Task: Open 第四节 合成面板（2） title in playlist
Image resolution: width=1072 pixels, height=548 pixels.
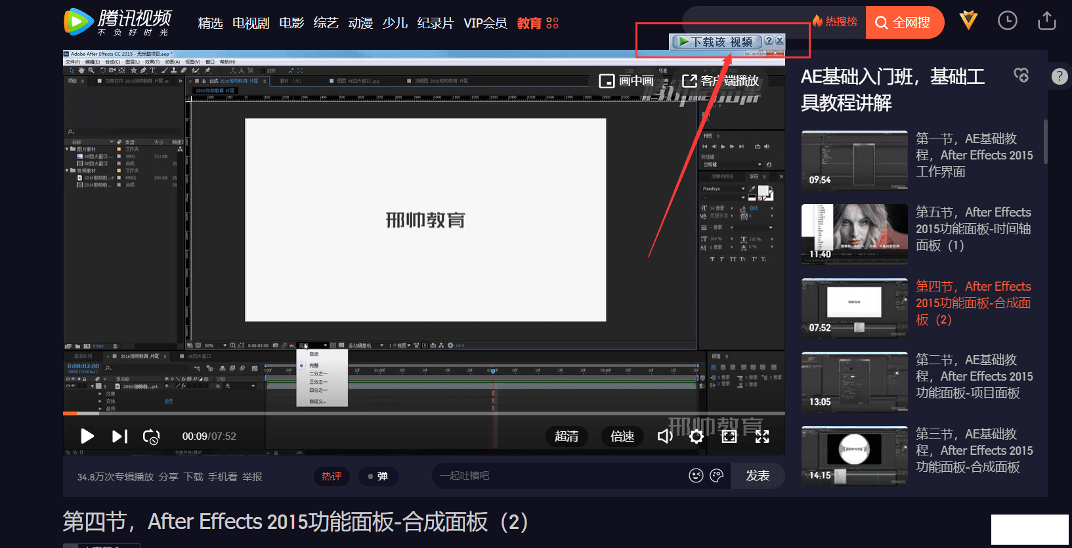Action: point(974,303)
